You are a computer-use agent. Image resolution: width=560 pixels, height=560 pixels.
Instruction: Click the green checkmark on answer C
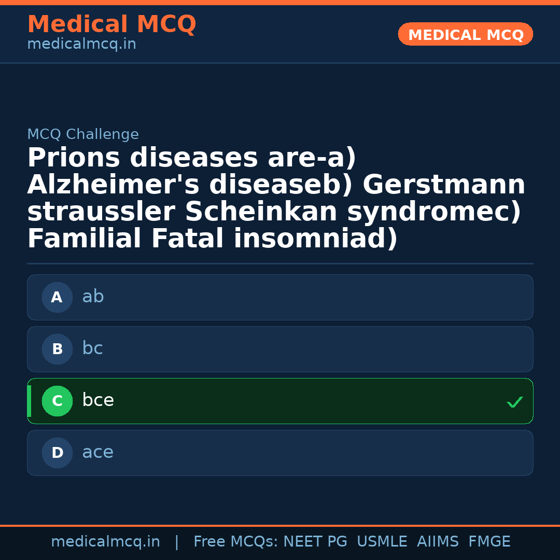[x=514, y=401]
